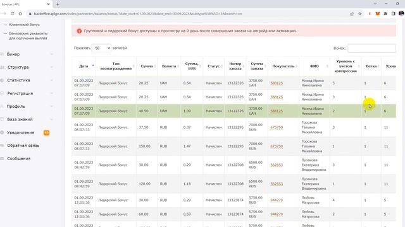Image resolution: width=405 pixels, height=227 pixels.
Task: Open buyer 944279 link in 60.00 row
Action: point(277,214)
